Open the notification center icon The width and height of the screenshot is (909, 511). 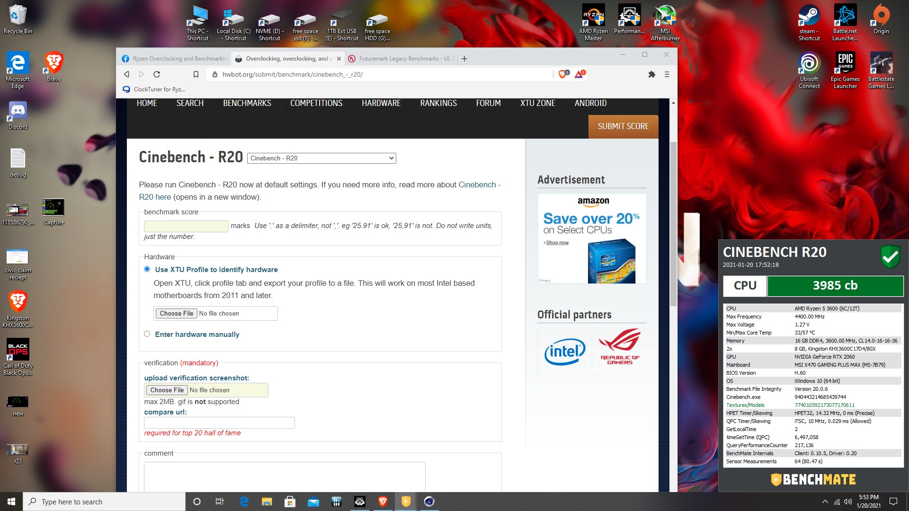click(893, 502)
